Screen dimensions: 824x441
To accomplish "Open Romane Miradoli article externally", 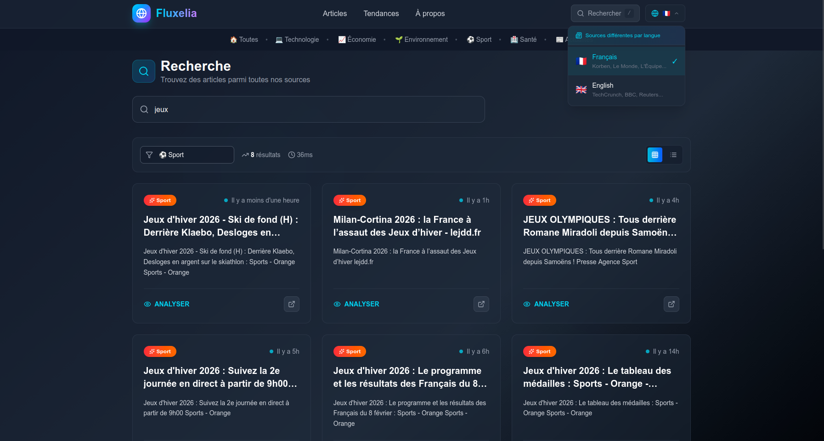I will point(672,304).
